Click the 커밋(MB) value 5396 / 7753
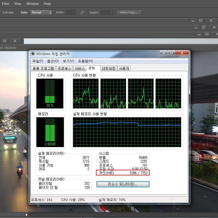 click(139, 173)
